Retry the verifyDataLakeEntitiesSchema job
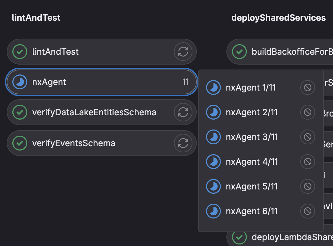 coord(183,112)
